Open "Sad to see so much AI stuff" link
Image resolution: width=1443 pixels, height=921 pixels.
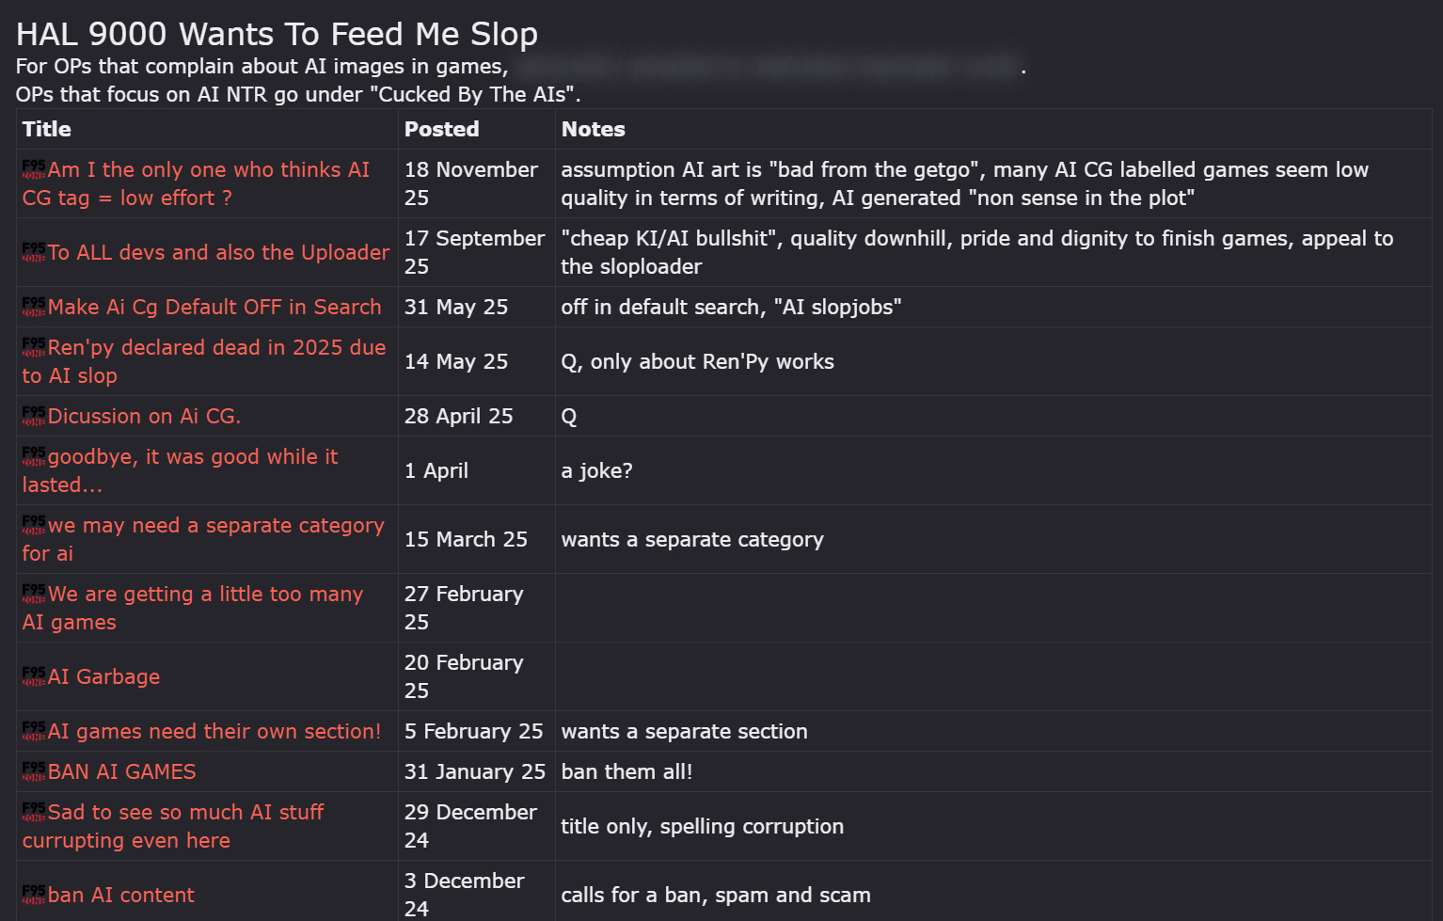[x=185, y=813]
